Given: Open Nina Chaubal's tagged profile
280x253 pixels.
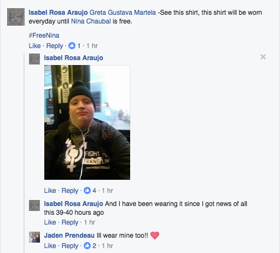Looking at the screenshot, I should click(91, 21).
